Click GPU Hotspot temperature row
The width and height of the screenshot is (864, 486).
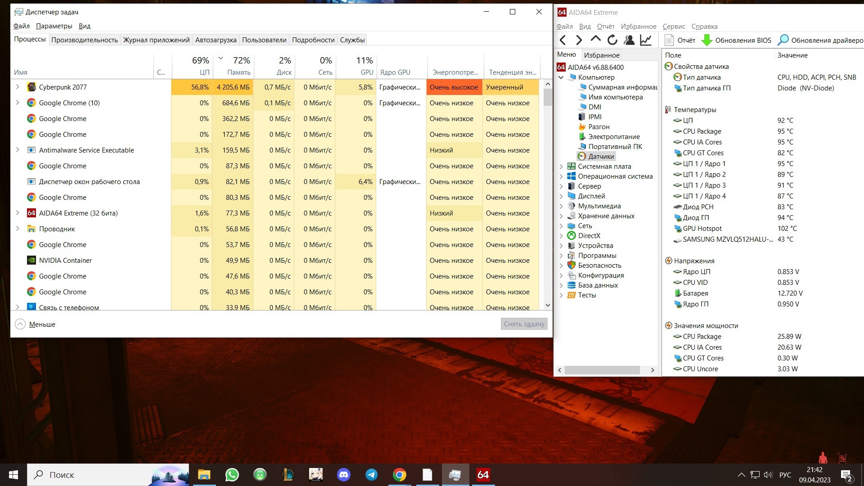(763, 229)
